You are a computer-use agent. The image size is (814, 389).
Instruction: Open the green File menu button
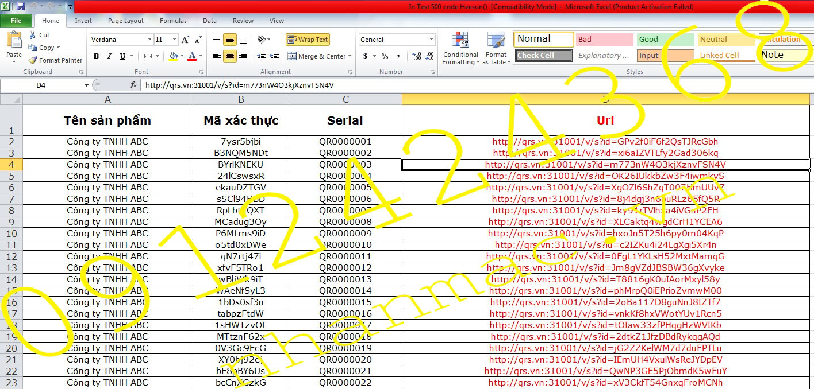16,21
